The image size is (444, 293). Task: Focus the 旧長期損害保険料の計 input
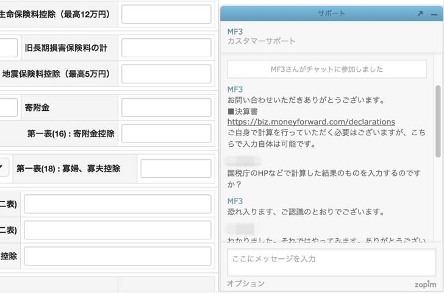coord(167,48)
